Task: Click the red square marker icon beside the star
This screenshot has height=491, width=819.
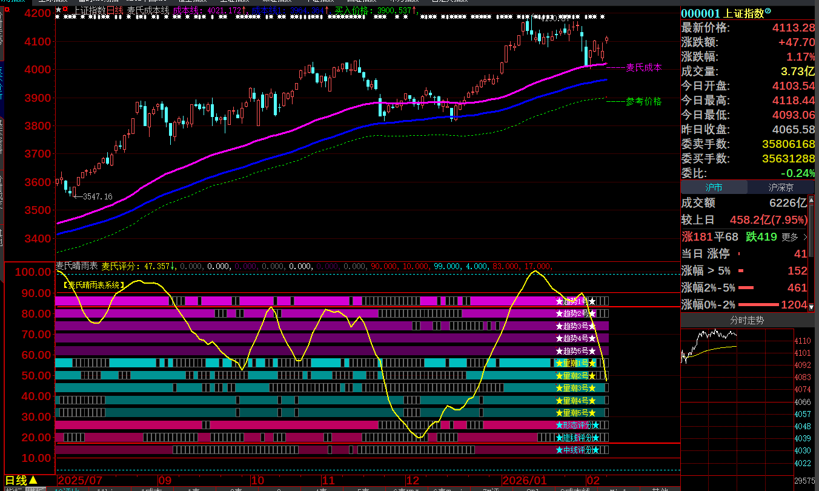Action: click(x=65, y=10)
